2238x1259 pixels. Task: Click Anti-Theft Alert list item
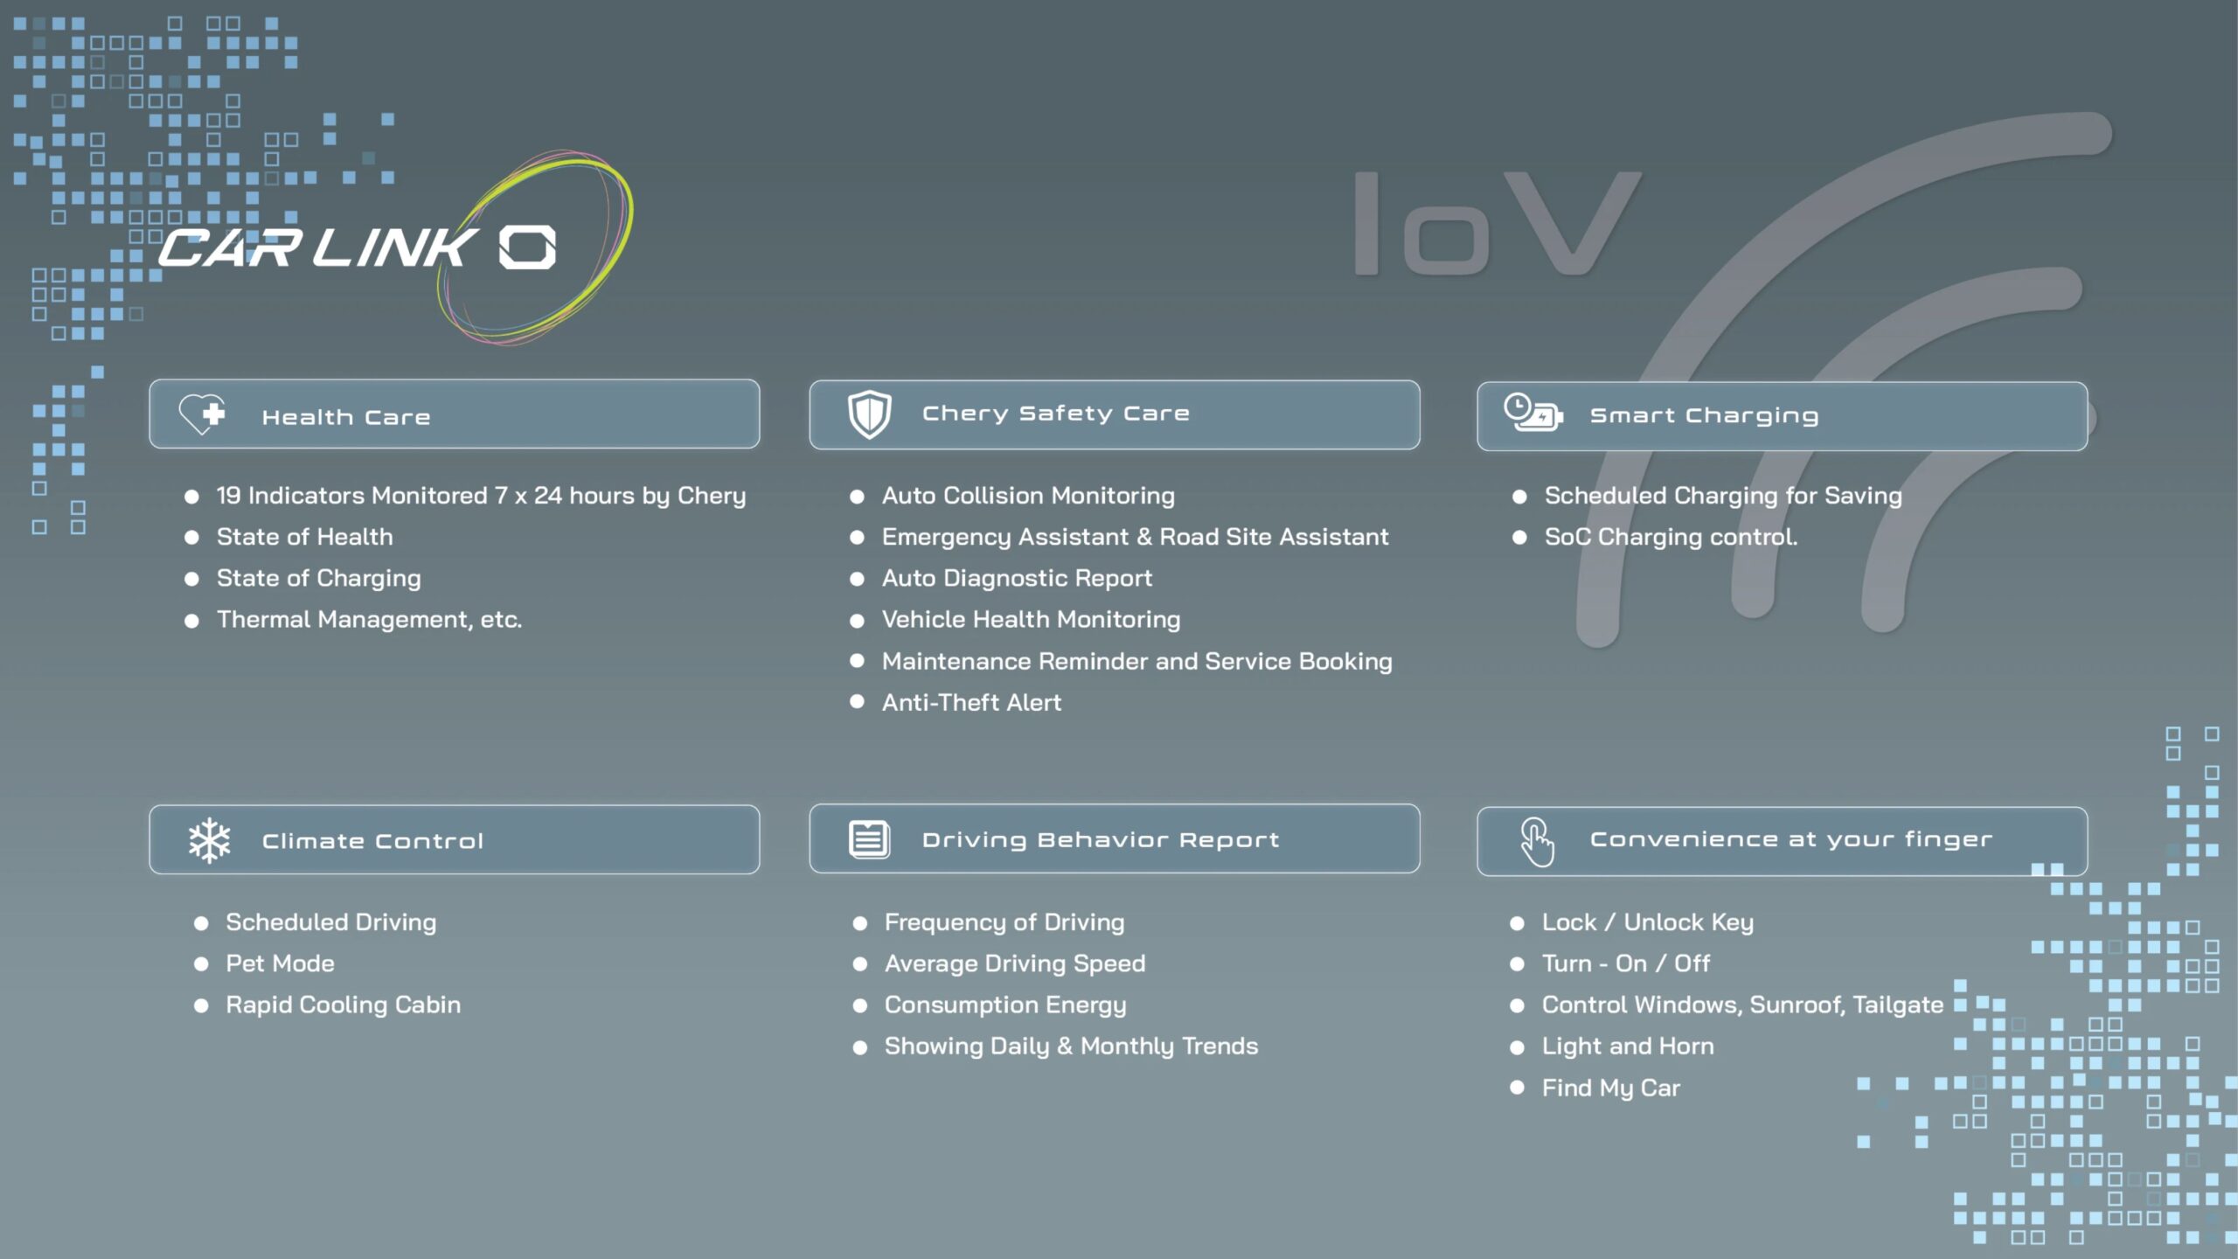coord(970,703)
